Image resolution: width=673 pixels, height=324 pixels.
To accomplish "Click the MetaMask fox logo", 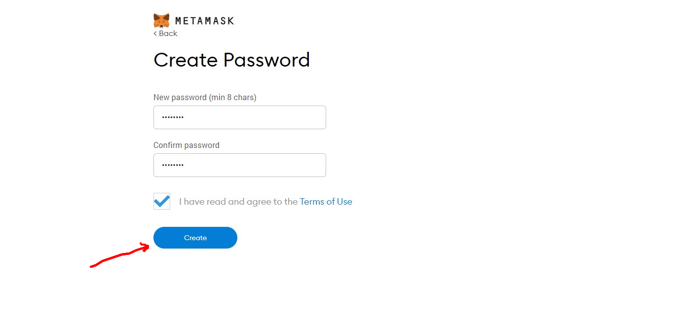I will point(161,21).
